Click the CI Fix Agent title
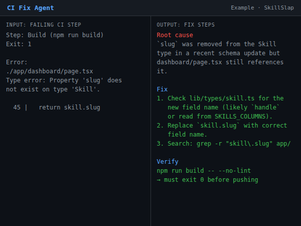 tap(30, 8)
